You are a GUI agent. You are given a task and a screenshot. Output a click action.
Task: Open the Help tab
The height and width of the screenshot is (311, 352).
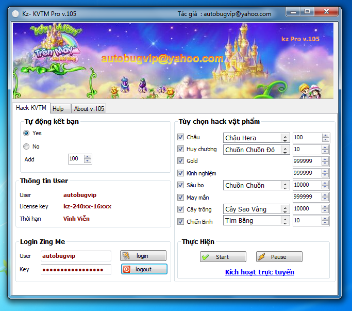tap(60, 109)
